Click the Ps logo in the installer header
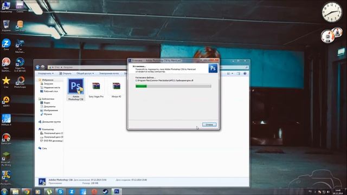 (213, 68)
